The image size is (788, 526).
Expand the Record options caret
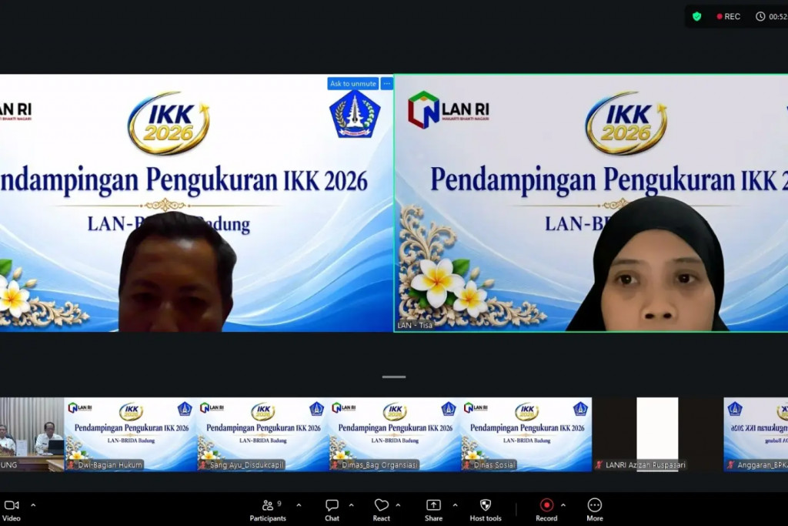pyautogui.click(x=563, y=505)
